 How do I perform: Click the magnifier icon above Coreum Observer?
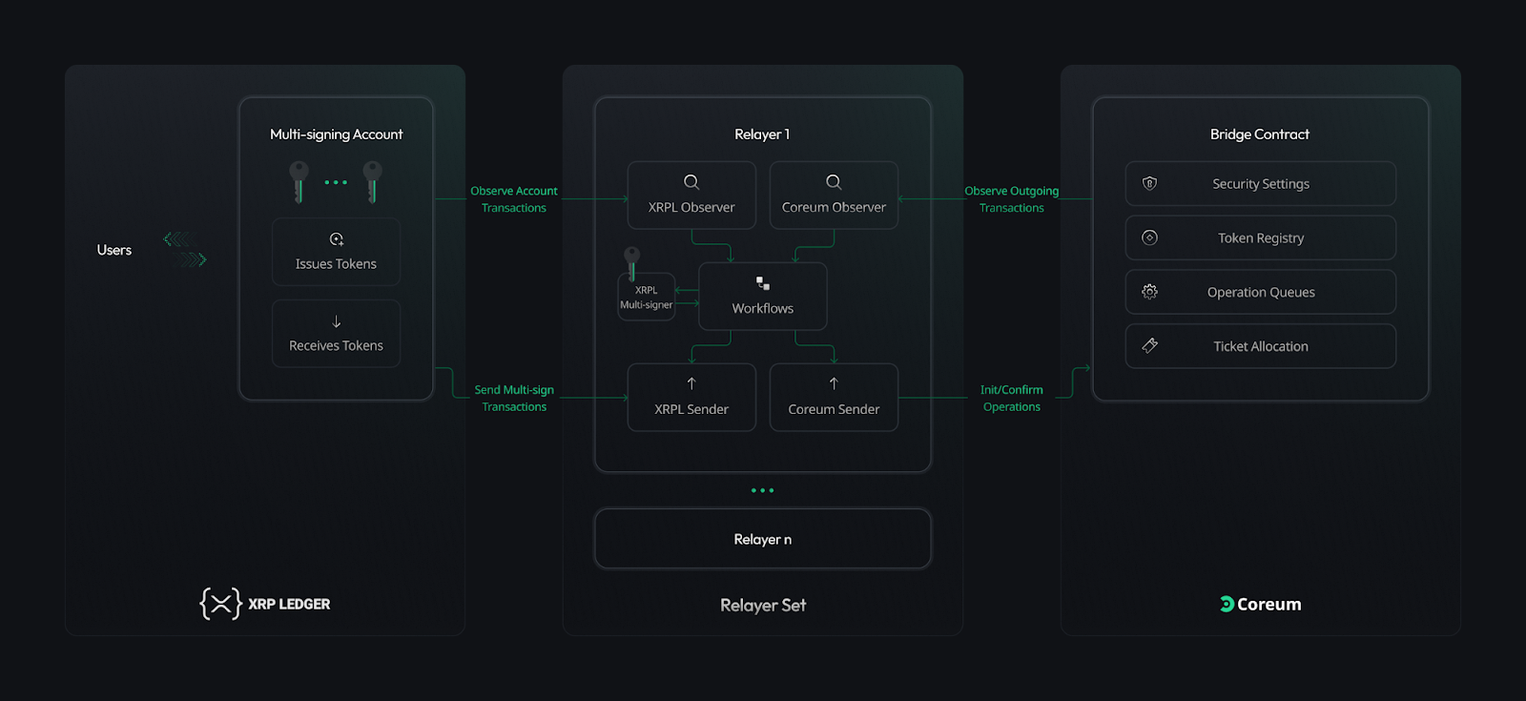834,182
